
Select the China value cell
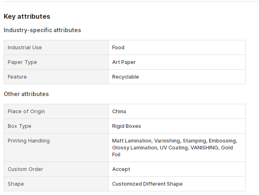tap(177, 112)
